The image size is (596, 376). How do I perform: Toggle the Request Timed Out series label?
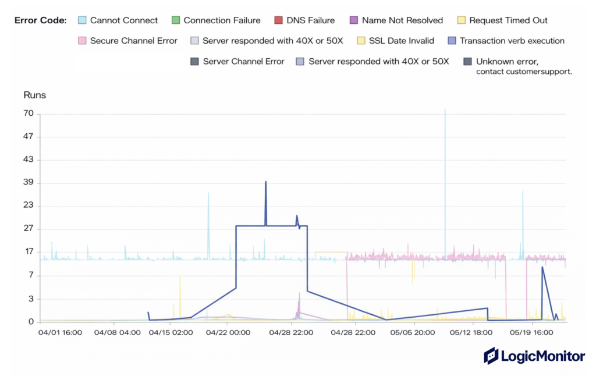pos(508,20)
